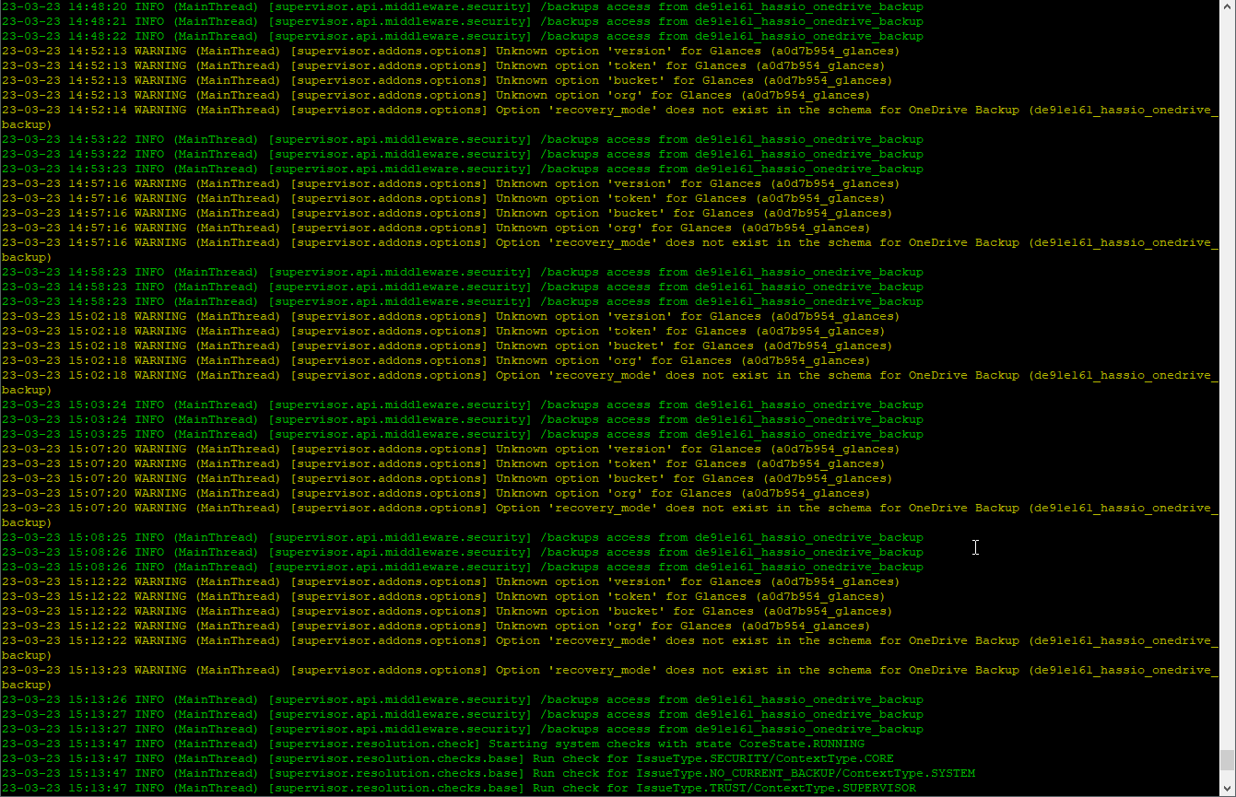Click near the text cursor in the terminal
This screenshot has height=797, width=1236.
[x=975, y=547]
